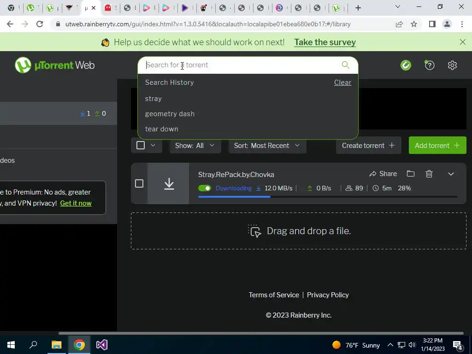This screenshot has height=354, width=472.
Task: Open the dropdown arrow beside select-all checkbox
Action: [153, 145]
